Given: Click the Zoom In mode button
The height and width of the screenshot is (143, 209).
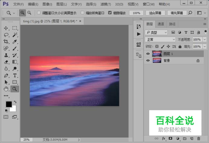Looking at the screenshot, I should (22, 13).
